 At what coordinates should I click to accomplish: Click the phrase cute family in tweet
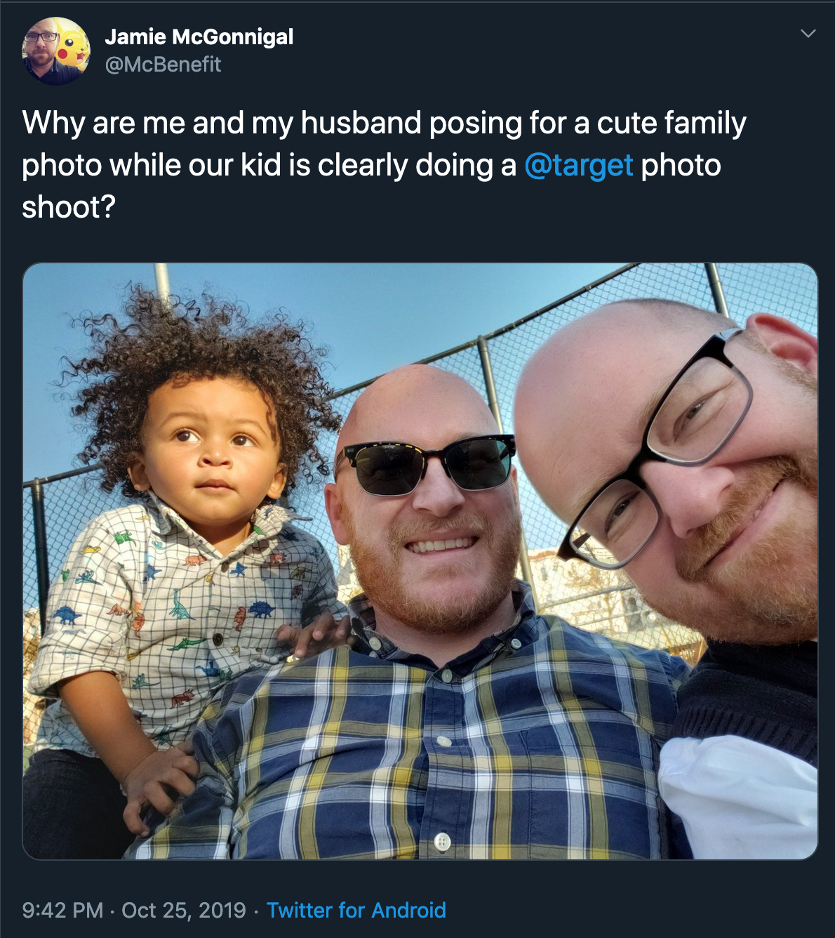(672, 123)
